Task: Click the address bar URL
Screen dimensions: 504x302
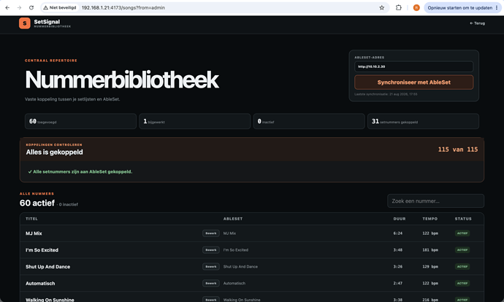Action: 123,8
